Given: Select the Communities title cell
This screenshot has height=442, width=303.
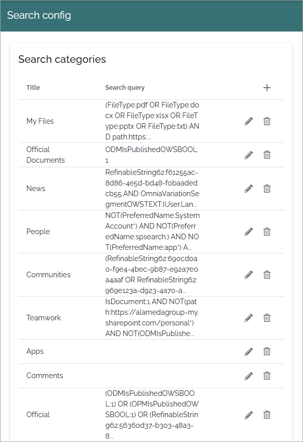Looking at the screenshot, I should (49, 275).
